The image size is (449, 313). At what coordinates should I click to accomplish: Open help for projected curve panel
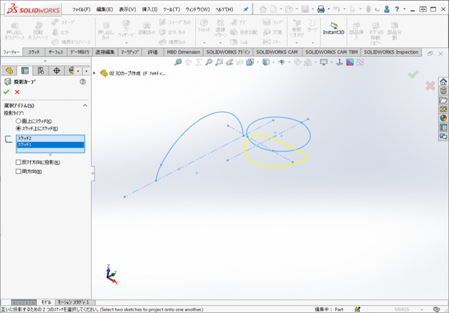[83, 81]
